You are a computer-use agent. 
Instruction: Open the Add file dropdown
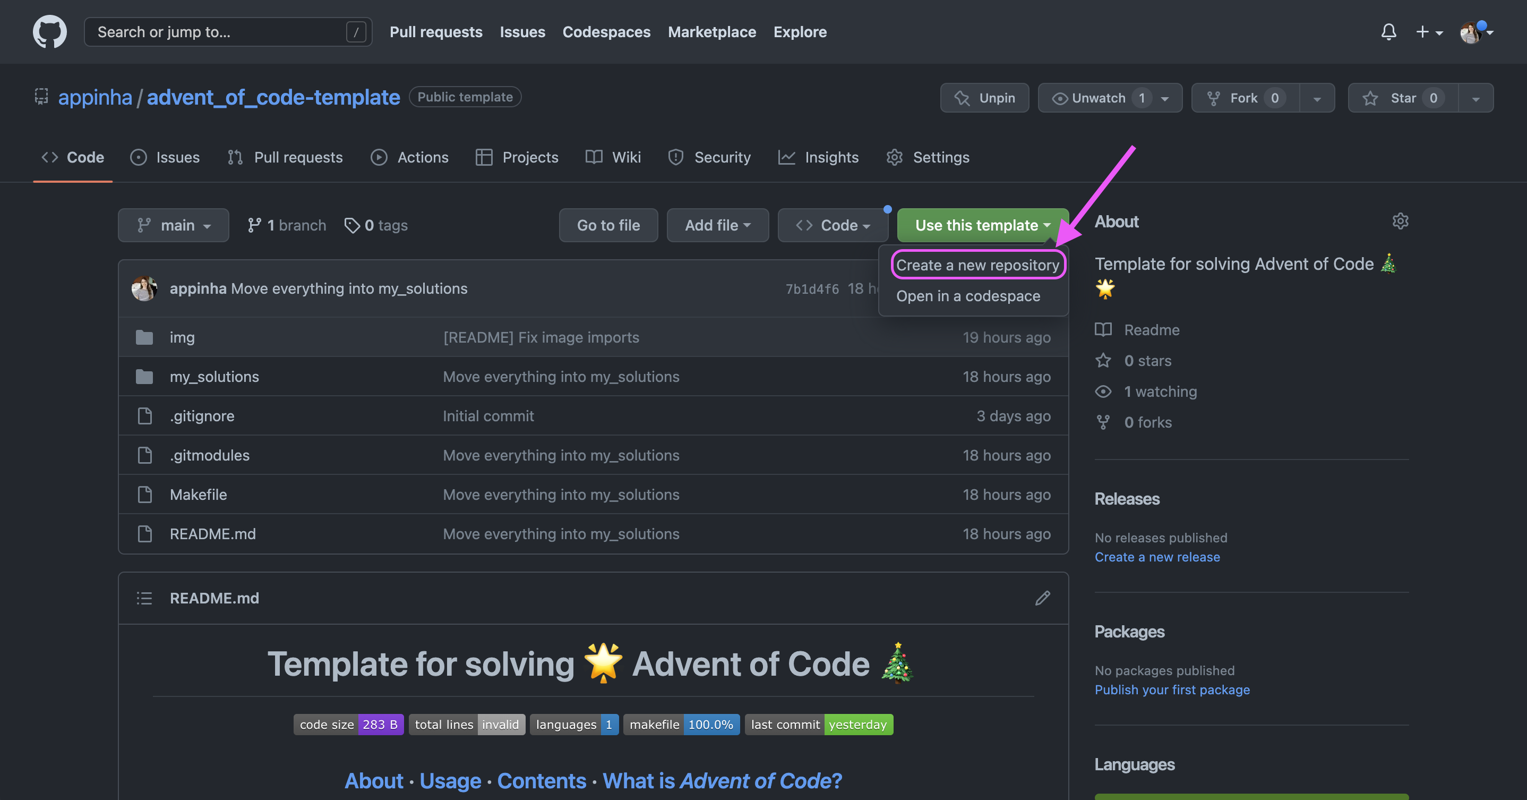(x=717, y=225)
